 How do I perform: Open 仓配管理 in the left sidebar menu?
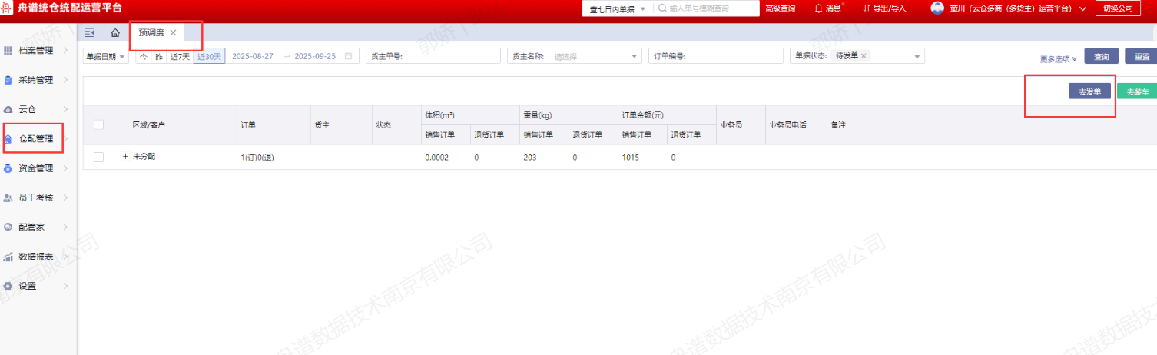click(35, 139)
